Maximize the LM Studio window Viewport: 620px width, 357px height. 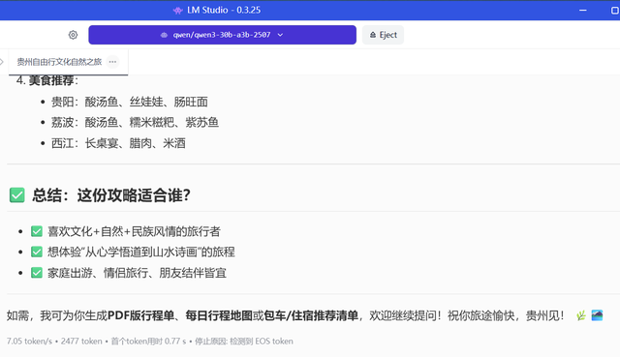click(x=615, y=11)
